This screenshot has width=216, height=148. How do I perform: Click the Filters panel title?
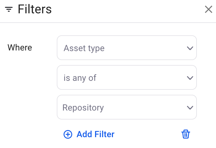[x=35, y=10]
